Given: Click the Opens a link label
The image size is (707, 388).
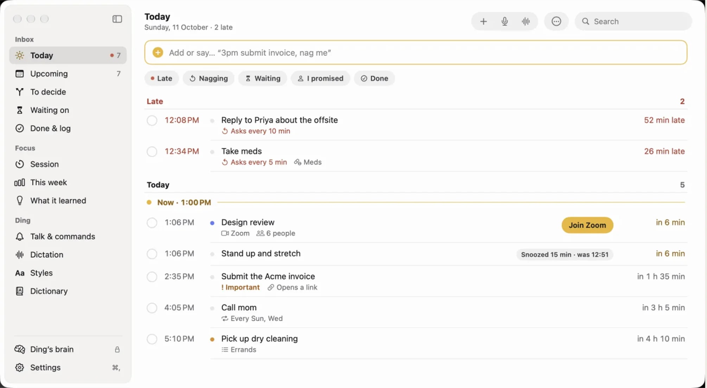Looking at the screenshot, I should [292, 287].
